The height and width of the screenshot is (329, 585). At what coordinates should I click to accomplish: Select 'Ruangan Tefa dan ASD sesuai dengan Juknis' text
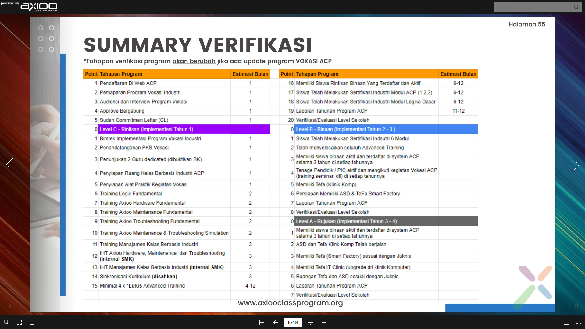pos(347,277)
